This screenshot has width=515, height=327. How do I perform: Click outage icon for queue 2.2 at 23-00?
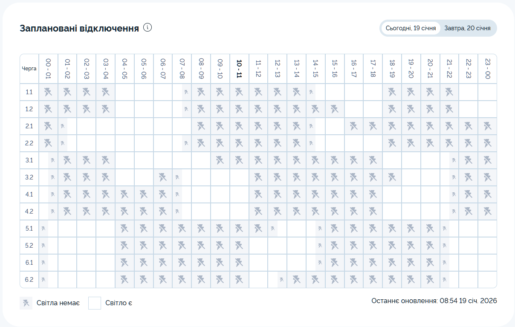point(487,143)
